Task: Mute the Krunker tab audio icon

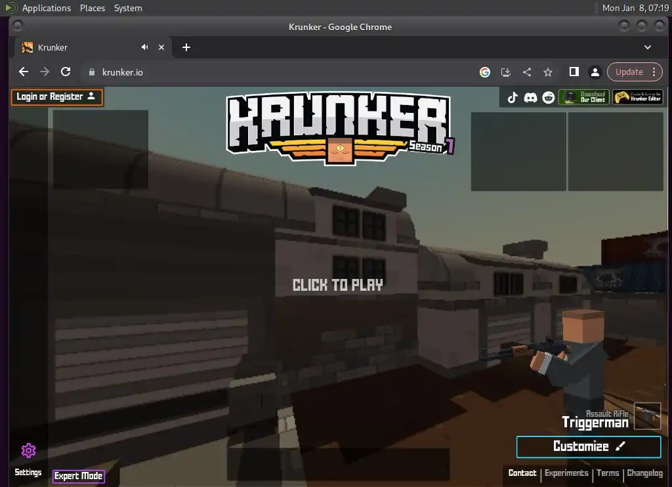Action: (145, 47)
